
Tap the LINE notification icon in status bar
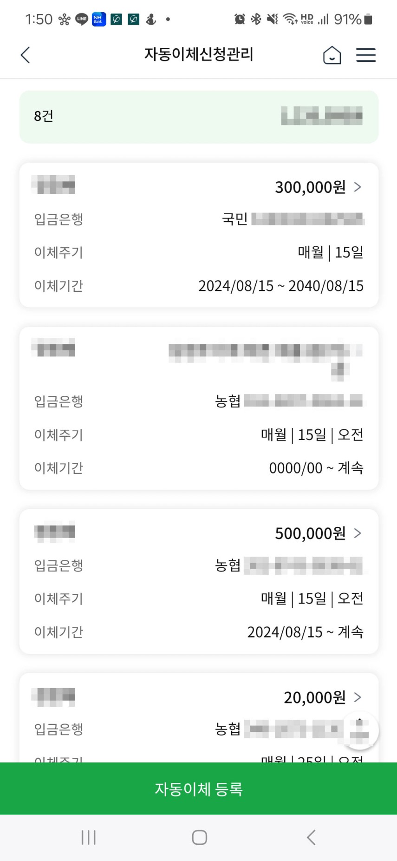pyautogui.click(x=82, y=19)
